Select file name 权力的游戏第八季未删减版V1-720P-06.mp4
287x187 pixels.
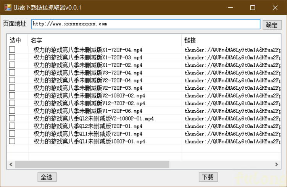(88, 111)
